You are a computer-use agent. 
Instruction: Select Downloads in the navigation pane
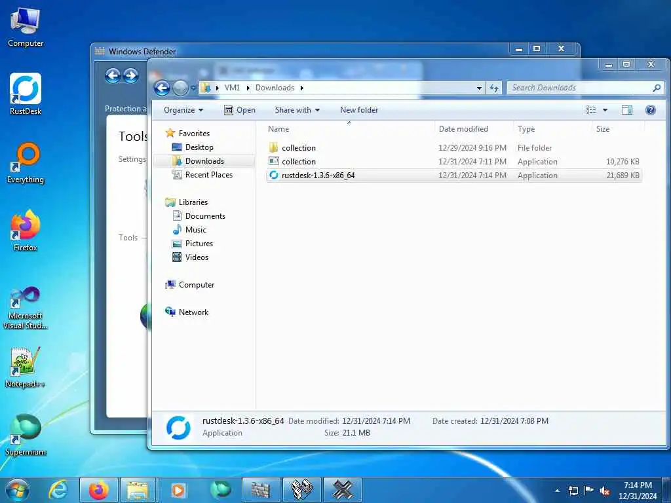tap(204, 161)
